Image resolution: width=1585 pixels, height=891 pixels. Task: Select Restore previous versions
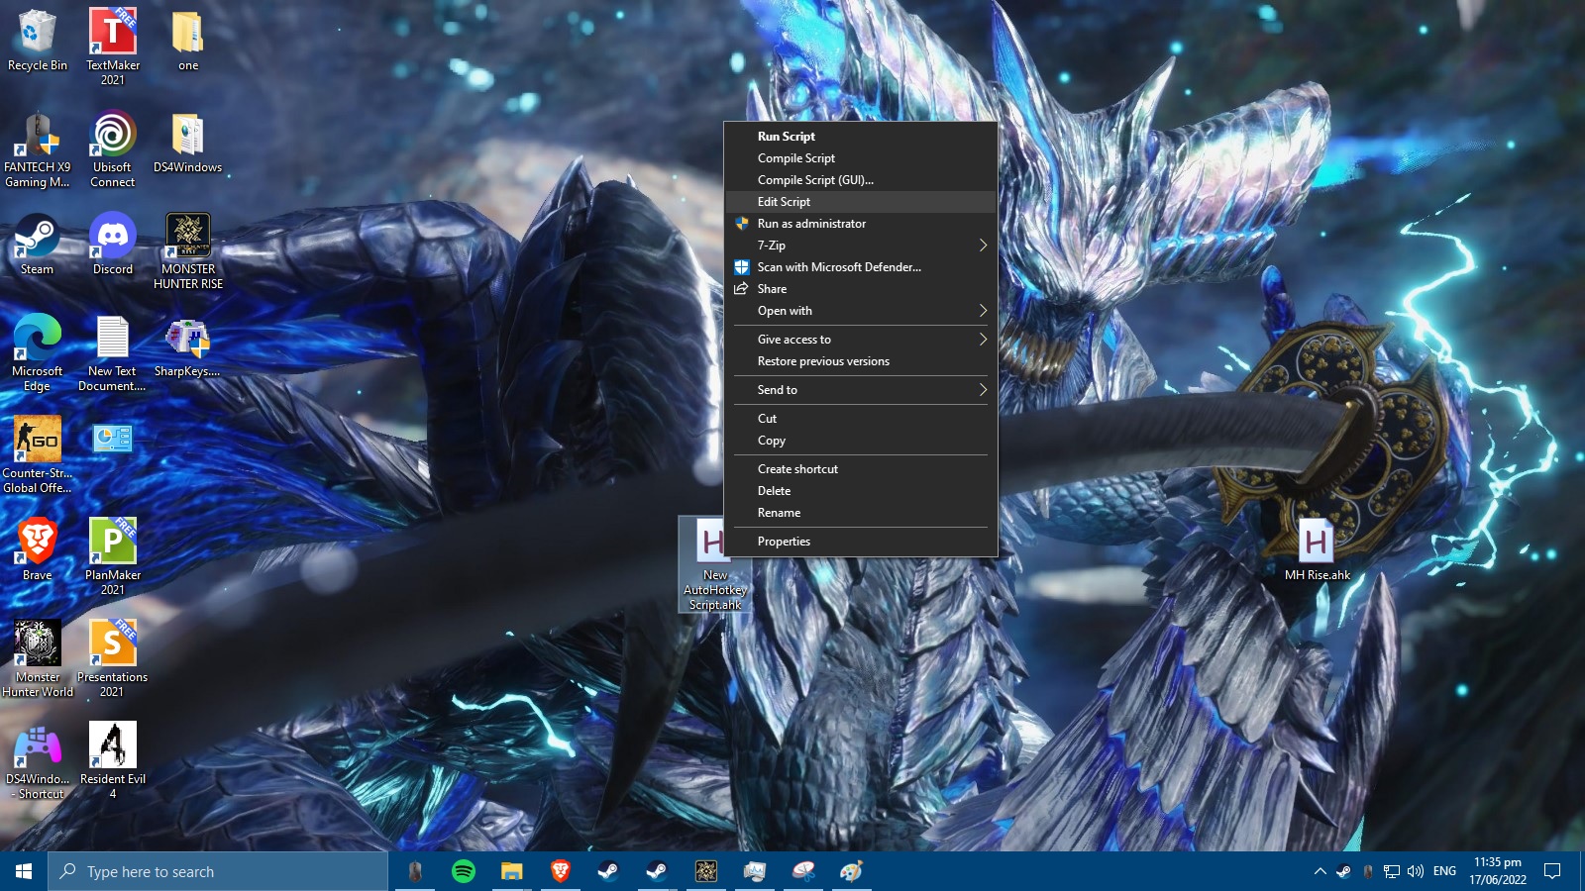tap(861, 361)
